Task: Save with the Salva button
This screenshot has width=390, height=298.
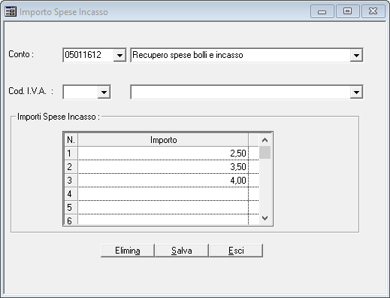Action: [182, 251]
